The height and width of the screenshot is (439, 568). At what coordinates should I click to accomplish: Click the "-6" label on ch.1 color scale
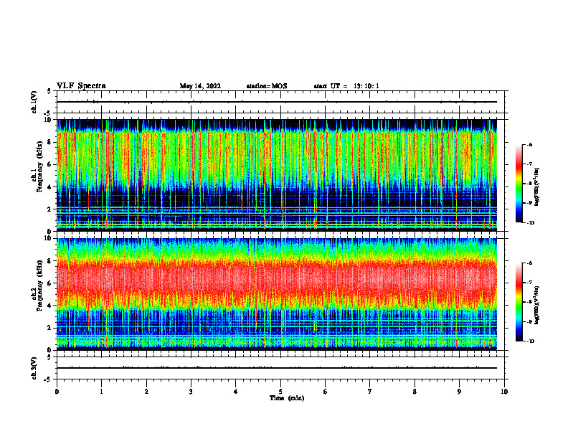[529, 144]
